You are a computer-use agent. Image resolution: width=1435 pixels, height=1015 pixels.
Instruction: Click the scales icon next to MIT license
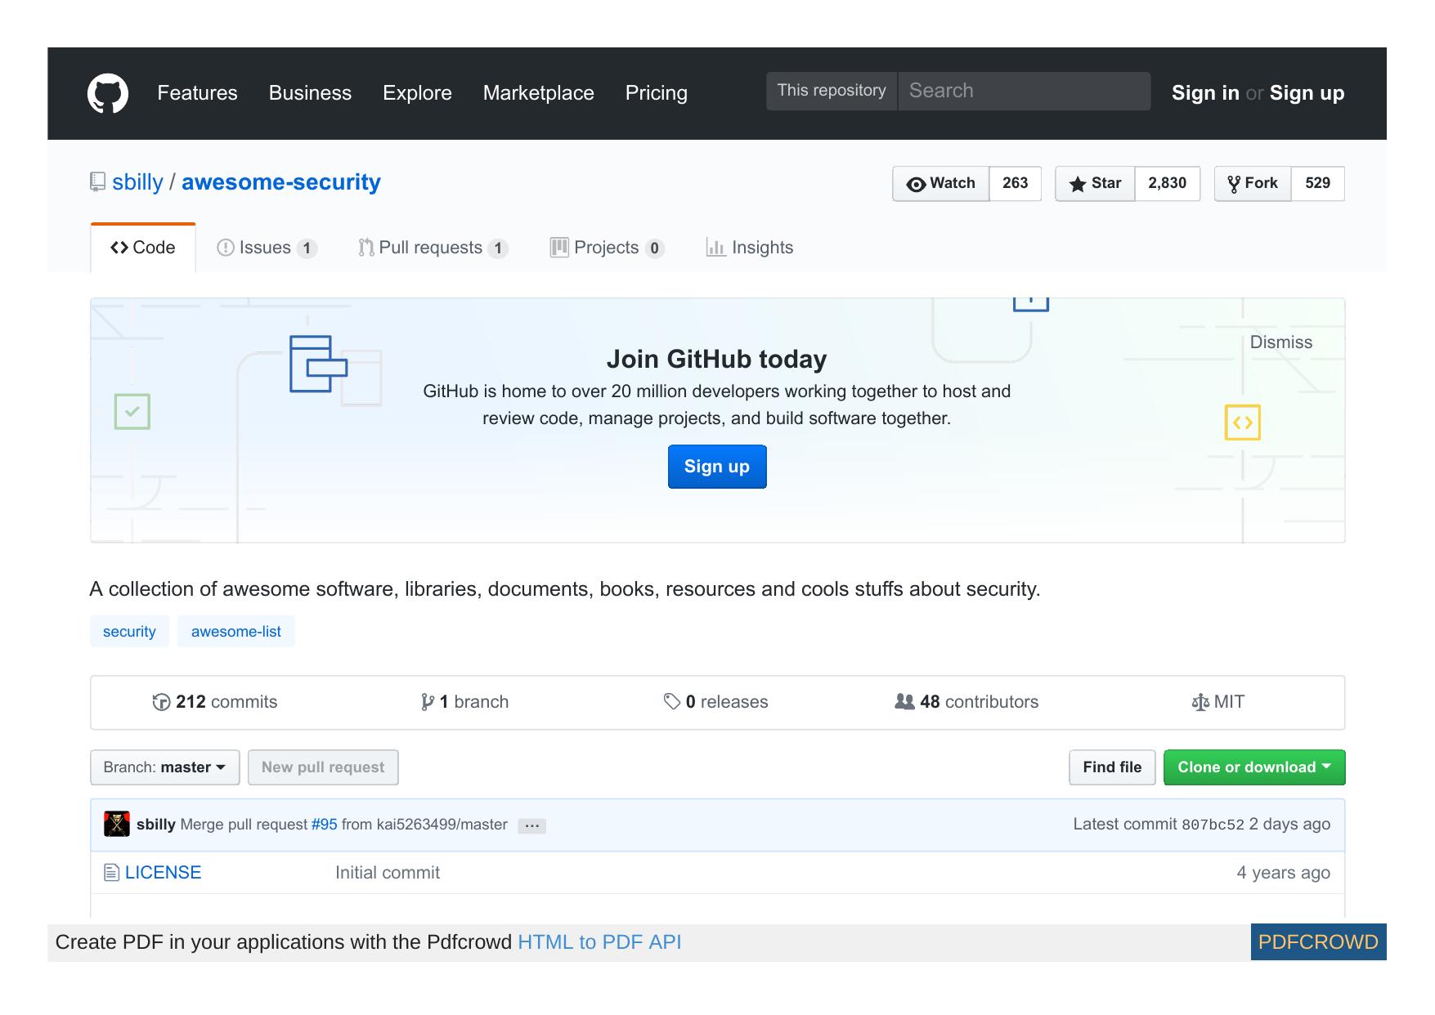pyautogui.click(x=1201, y=701)
